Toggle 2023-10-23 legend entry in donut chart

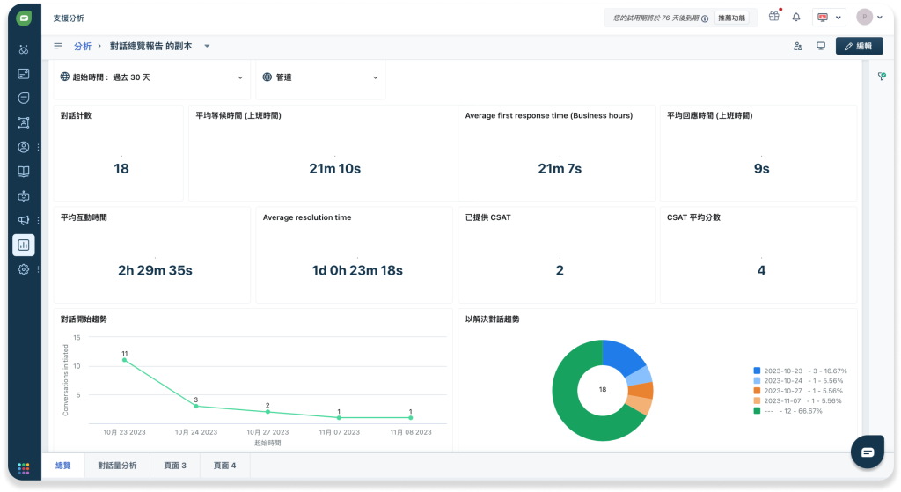coord(800,371)
